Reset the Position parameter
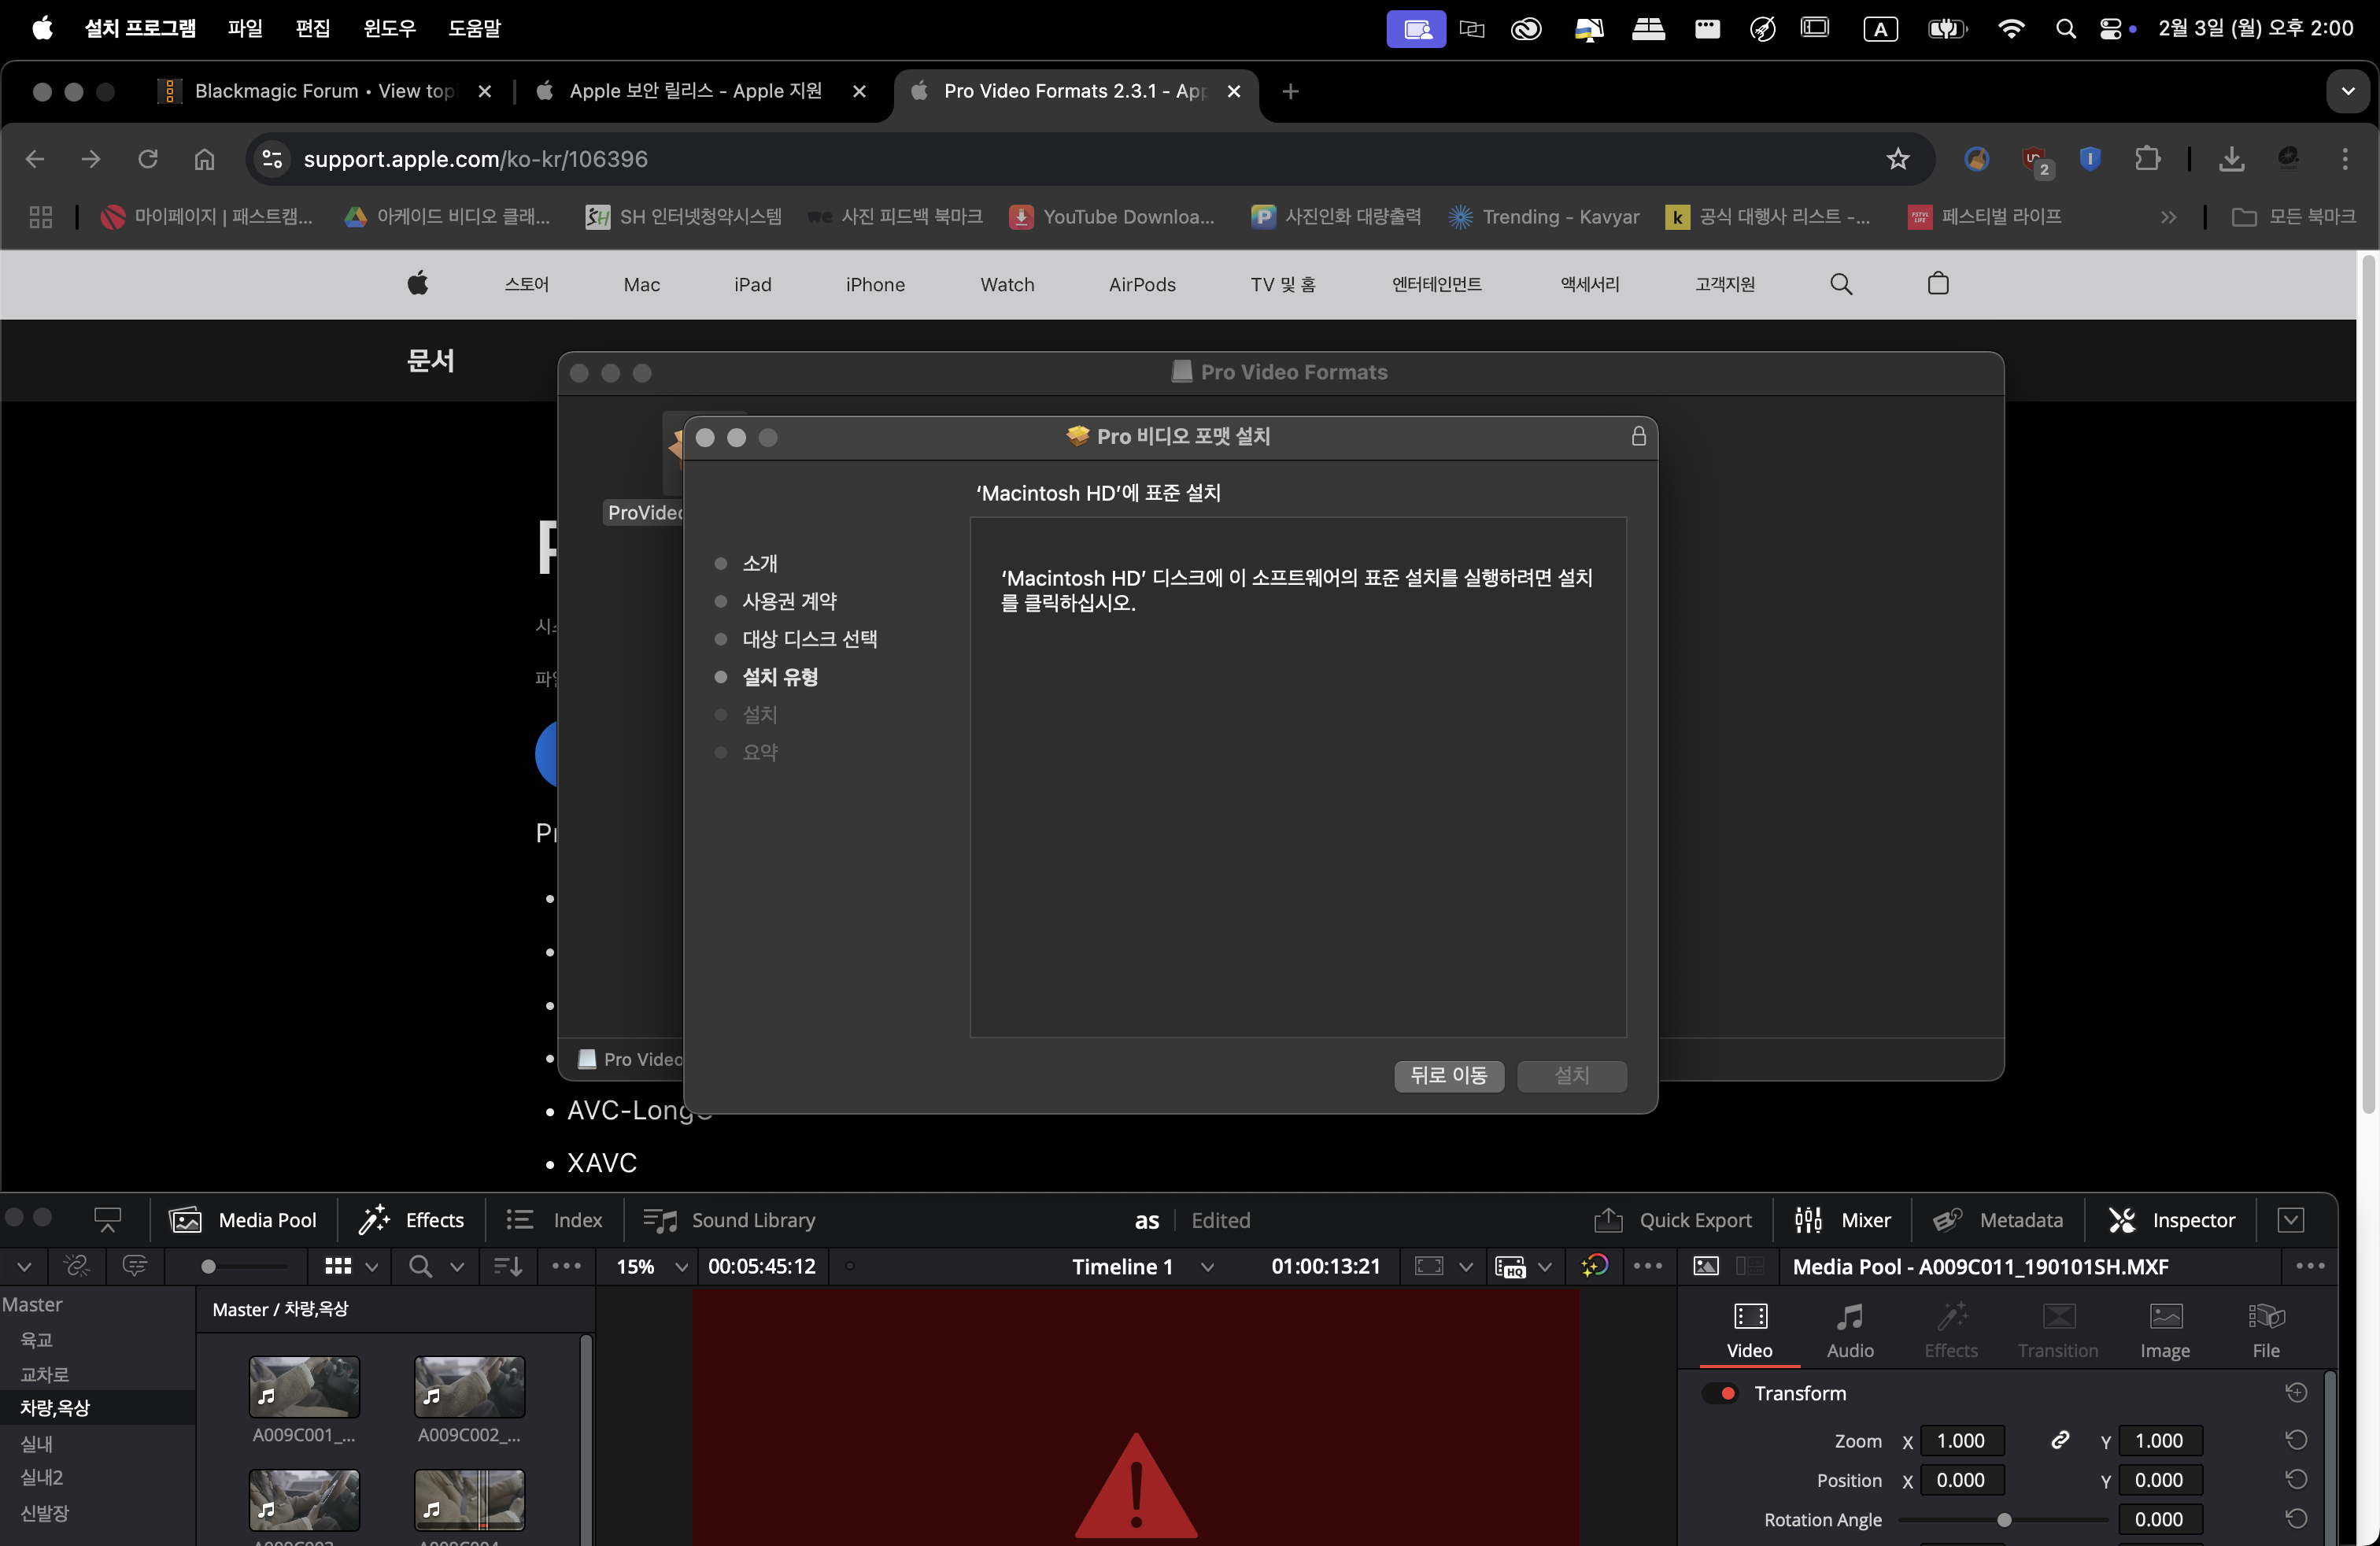The image size is (2380, 1546). click(x=2296, y=1480)
